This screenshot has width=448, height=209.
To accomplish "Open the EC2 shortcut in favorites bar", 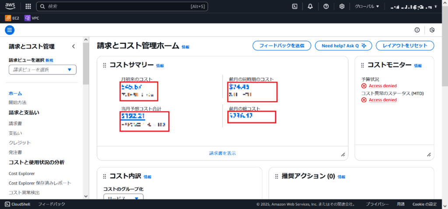I will pyautogui.click(x=13, y=18).
